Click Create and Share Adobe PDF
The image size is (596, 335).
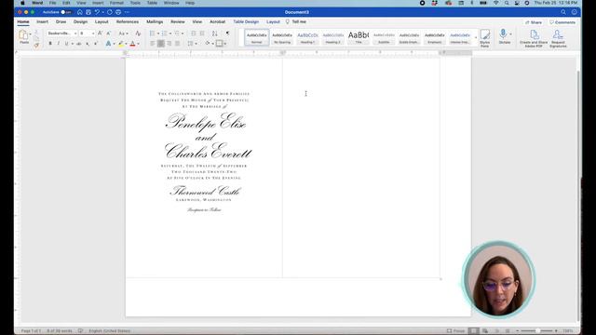(534, 38)
